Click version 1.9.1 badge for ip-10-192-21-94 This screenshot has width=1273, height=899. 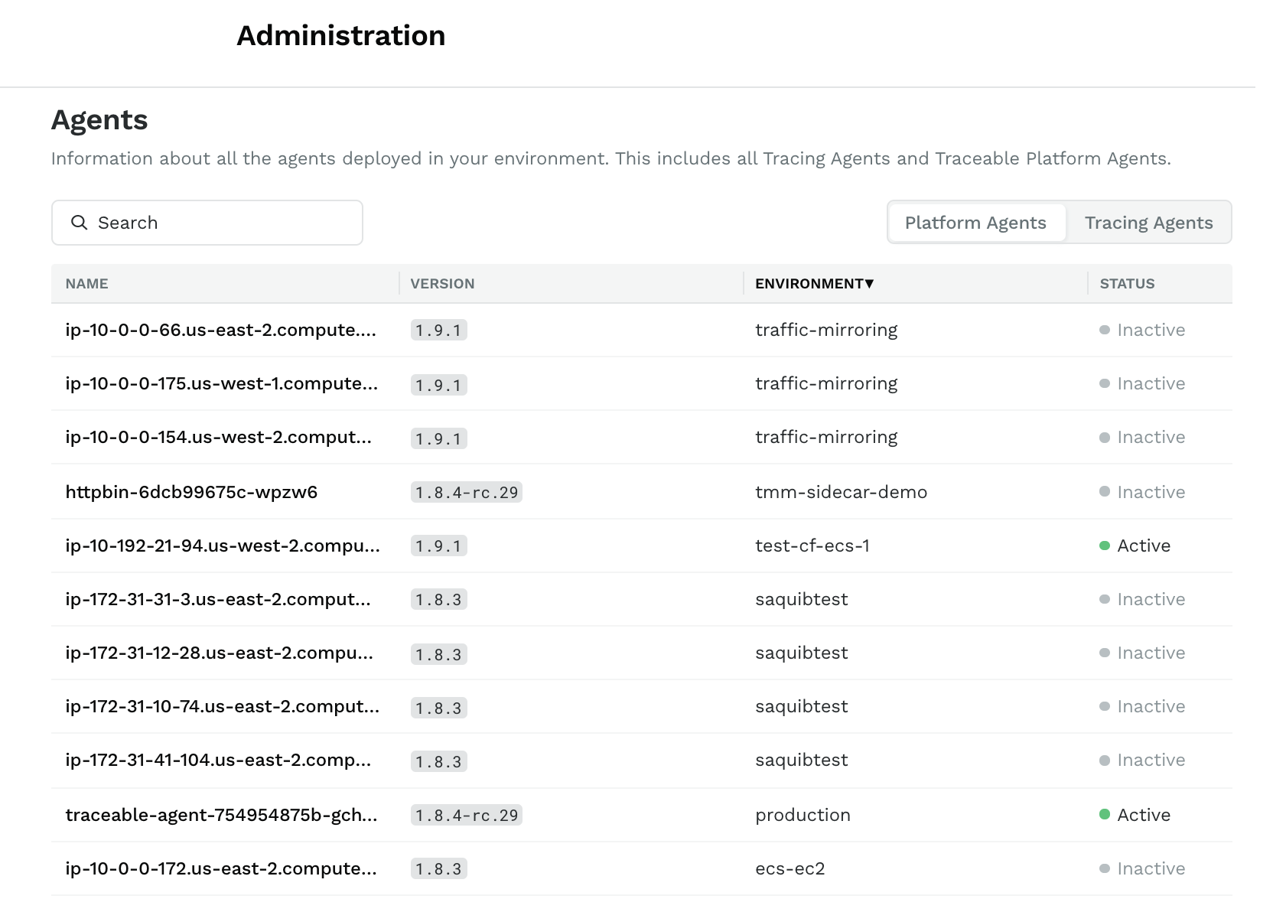pyautogui.click(x=438, y=546)
